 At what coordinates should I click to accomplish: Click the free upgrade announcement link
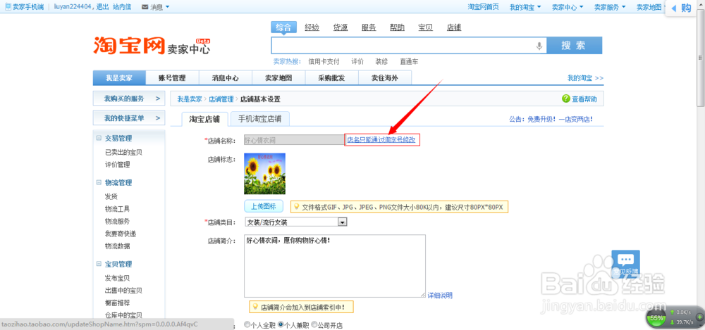(551, 119)
